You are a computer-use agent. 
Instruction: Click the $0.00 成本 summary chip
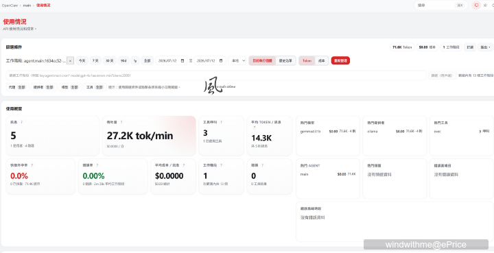(427, 47)
